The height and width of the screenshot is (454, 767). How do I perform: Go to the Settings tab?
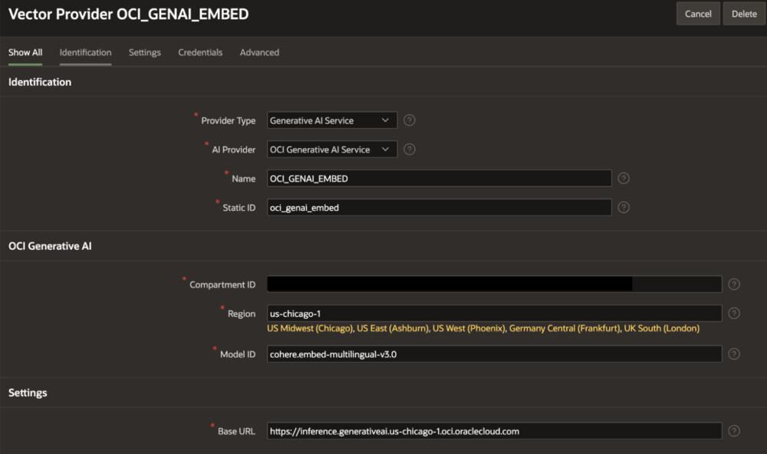pos(145,52)
